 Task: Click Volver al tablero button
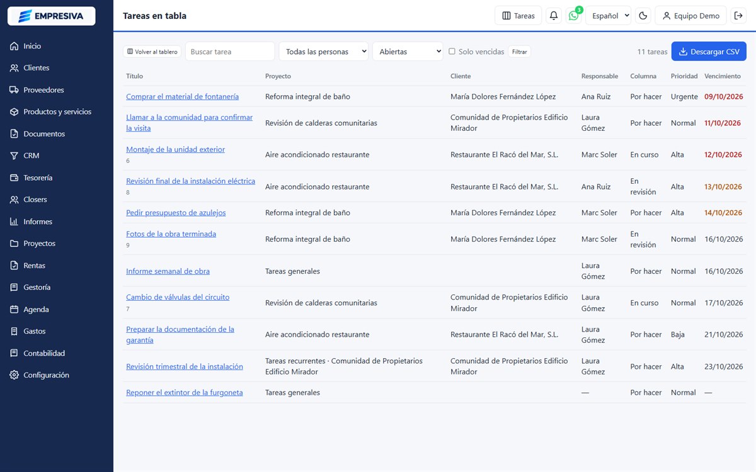[x=152, y=52]
